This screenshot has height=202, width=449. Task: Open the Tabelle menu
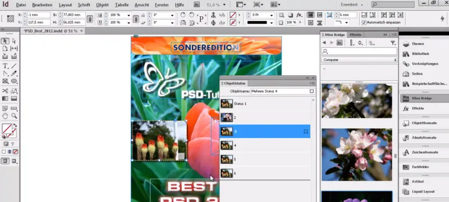point(122,5)
